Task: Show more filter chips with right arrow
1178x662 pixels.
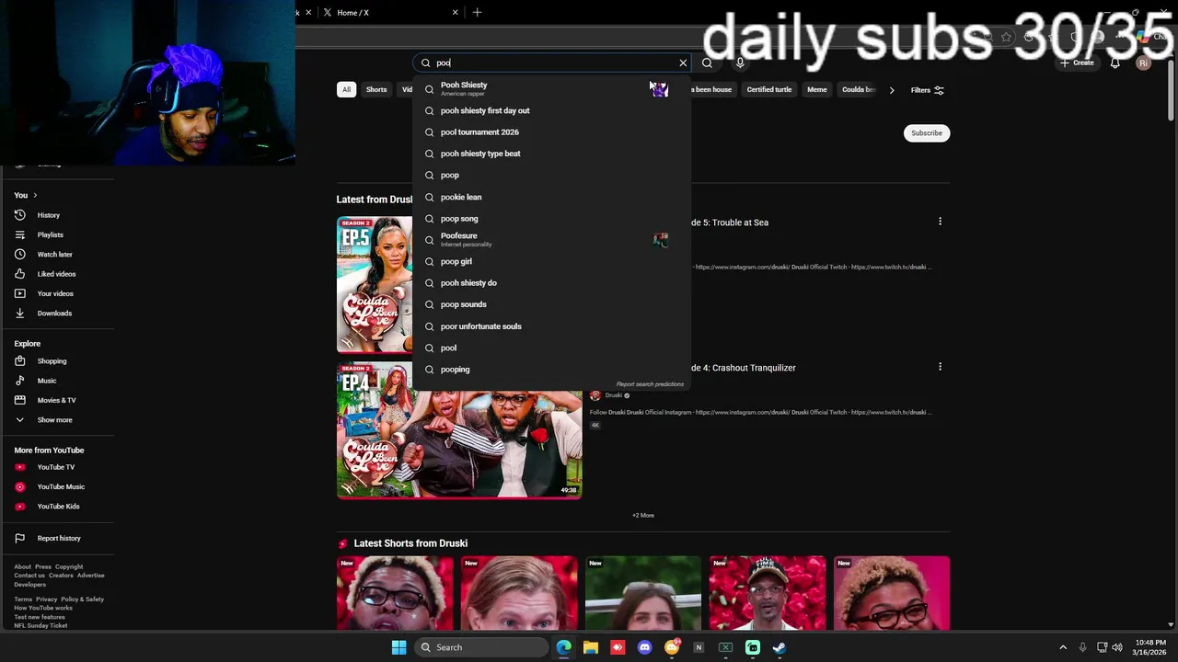Action: click(891, 90)
